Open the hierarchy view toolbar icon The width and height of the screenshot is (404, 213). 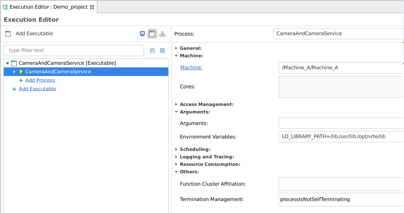(162, 34)
